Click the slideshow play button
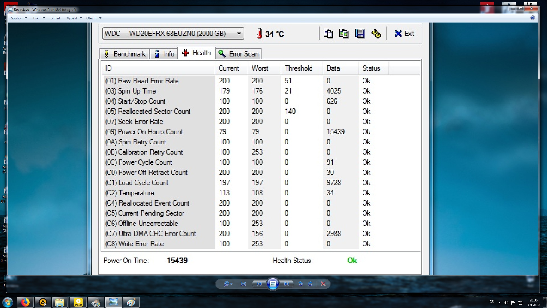Screen dimensions: 547x308 point(273,284)
